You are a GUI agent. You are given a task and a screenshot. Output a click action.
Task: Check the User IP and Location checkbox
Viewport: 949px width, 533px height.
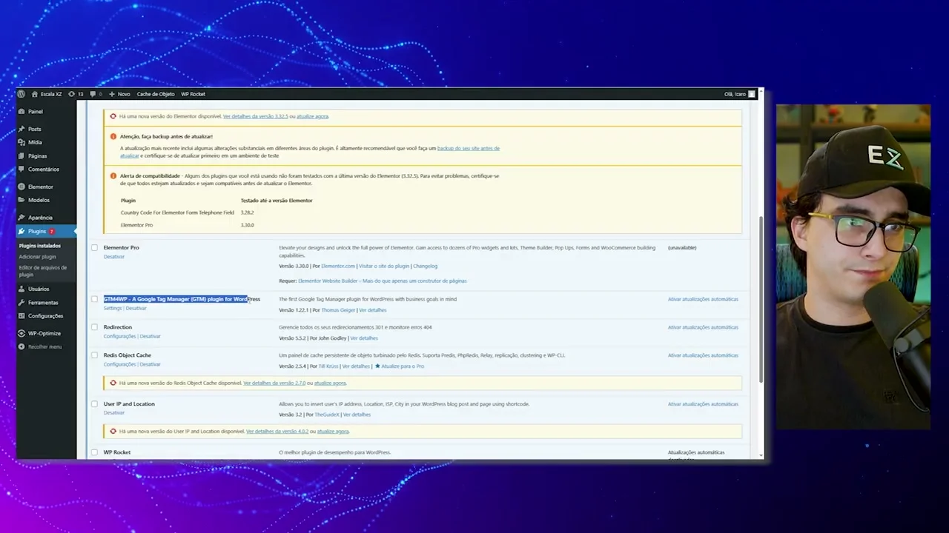click(x=94, y=404)
